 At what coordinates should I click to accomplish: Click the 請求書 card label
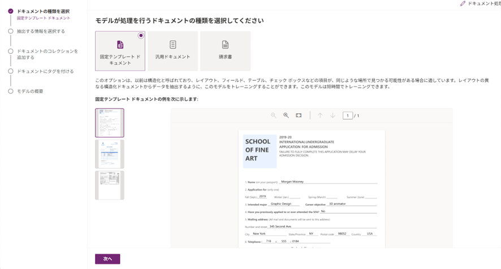[225, 57]
